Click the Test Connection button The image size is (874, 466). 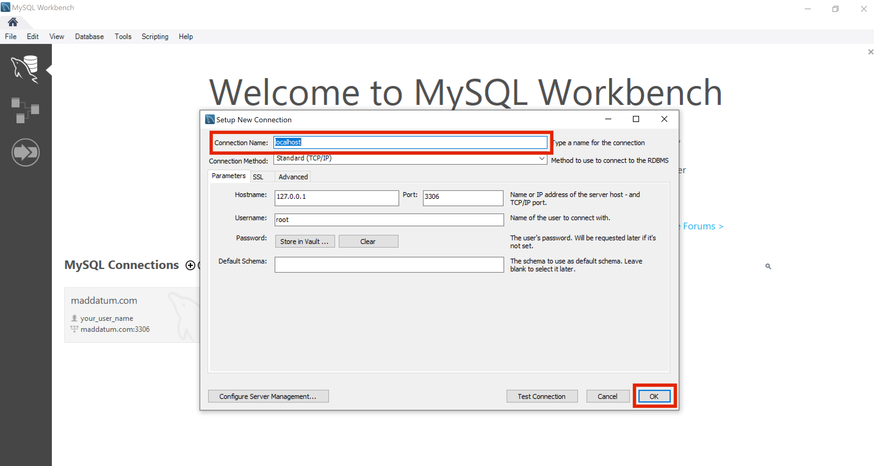(x=542, y=396)
